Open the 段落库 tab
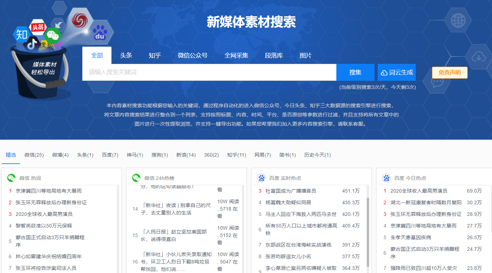Screen dimensions: 492x273 click(x=274, y=55)
